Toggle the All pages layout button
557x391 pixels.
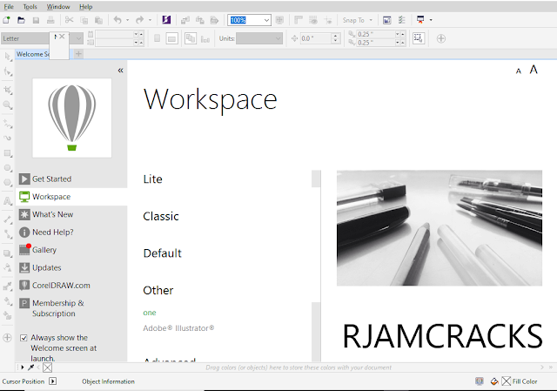click(x=191, y=38)
